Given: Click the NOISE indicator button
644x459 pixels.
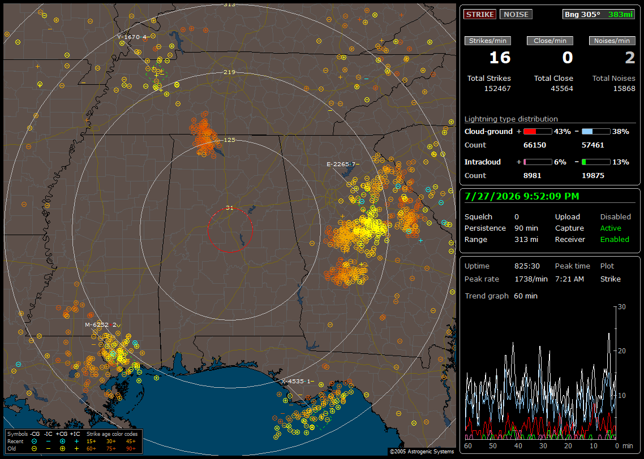Looking at the screenshot, I should (516, 14).
